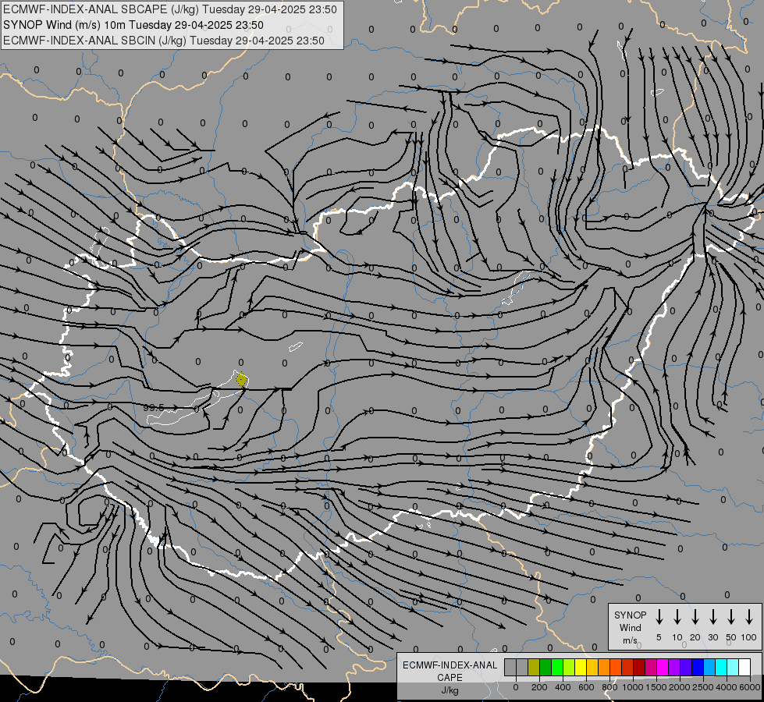Click the 30 label in wind legend
Viewport: 764px width, 702px height.
pos(712,637)
